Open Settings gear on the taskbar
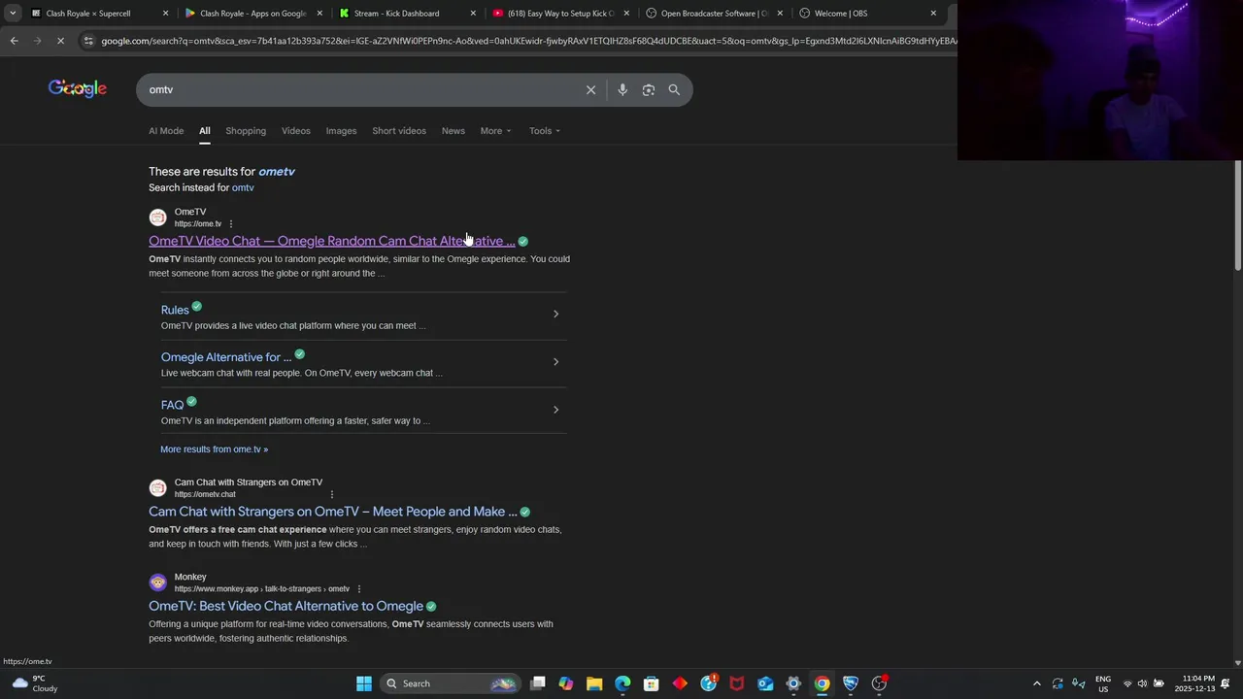 tap(793, 683)
